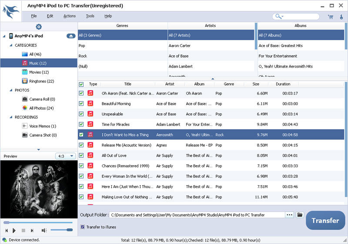Click the open output folder icon
The height and width of the screenshot is (244, 348).
point(300,215)
